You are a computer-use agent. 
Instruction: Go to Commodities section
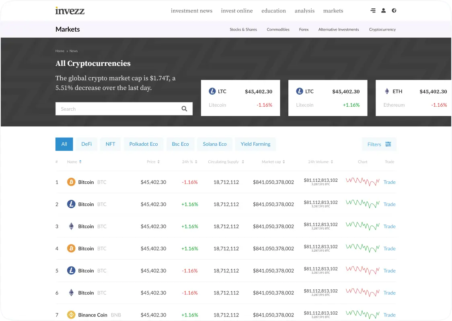coord(278,29)
